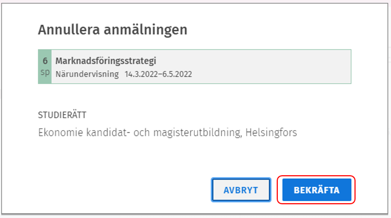
Task: Click the 'Ekonomie kandidat- och magisterutbildning' study right text
Action: point(138,132)
